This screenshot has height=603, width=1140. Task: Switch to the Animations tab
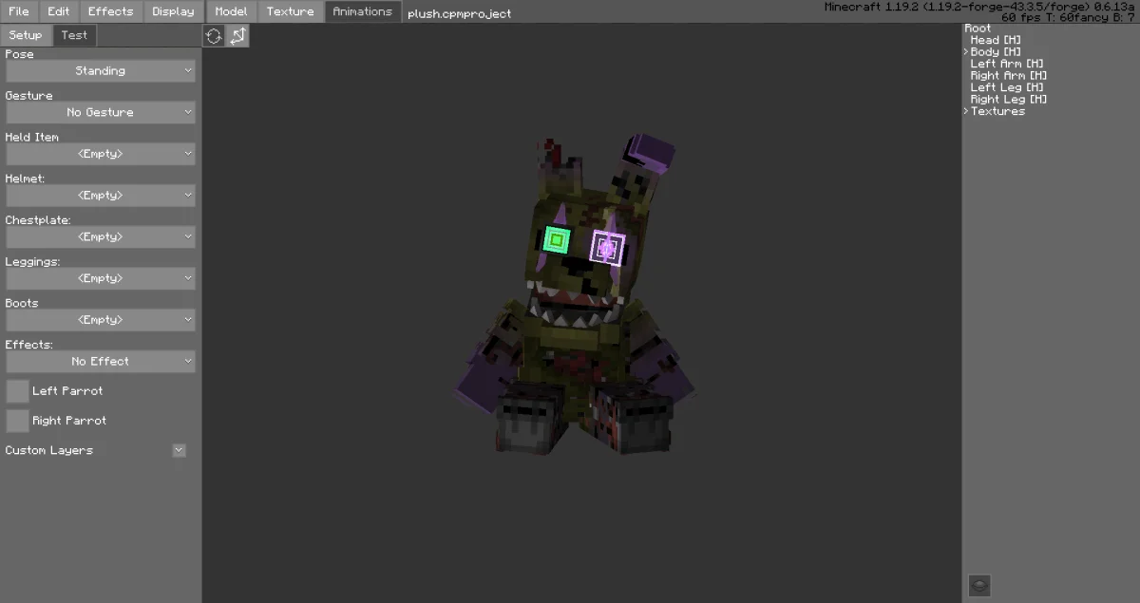pos(362,11)
